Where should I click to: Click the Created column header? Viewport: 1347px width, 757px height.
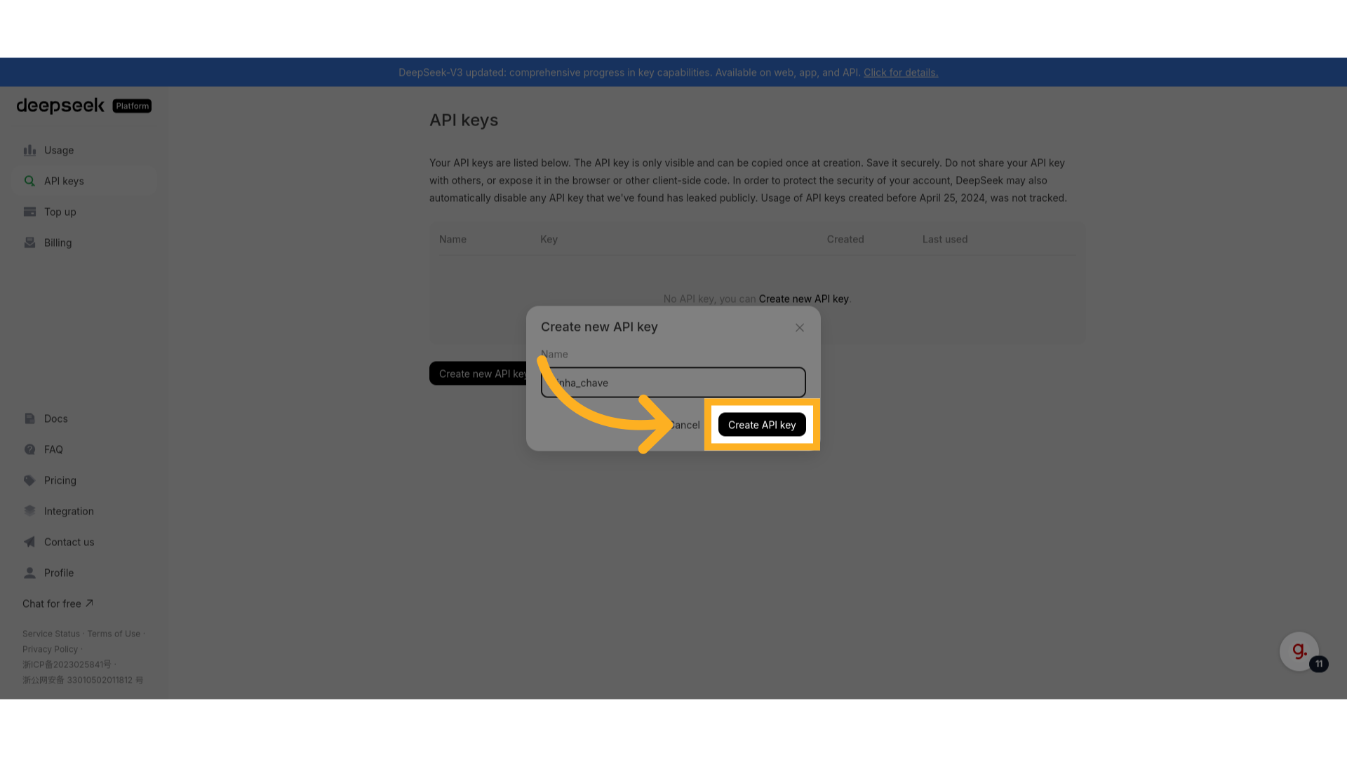coord(845,239)
